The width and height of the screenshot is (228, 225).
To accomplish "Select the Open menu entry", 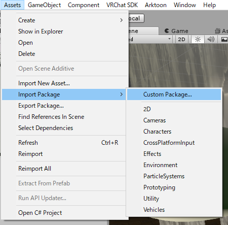I will click(64, 43).
